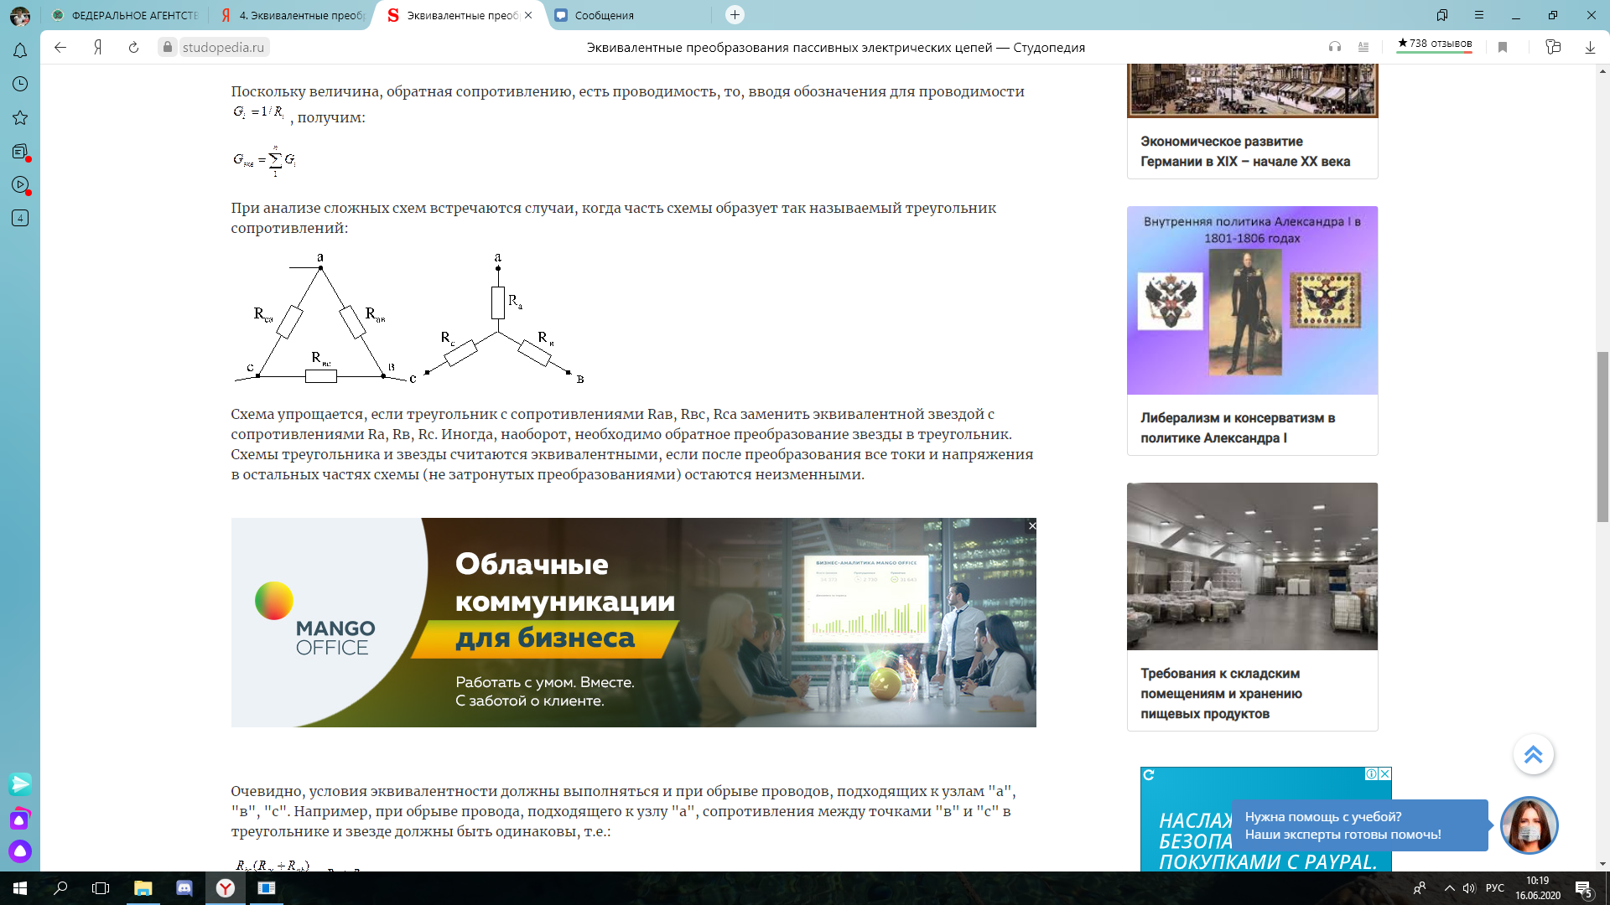1610x905 pixels.
Task: Open a new browser tab
Action: pyautogui.click(x=735, y=15)
